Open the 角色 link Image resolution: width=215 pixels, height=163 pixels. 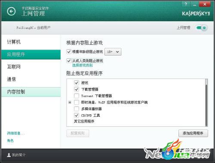pos(10,141)
